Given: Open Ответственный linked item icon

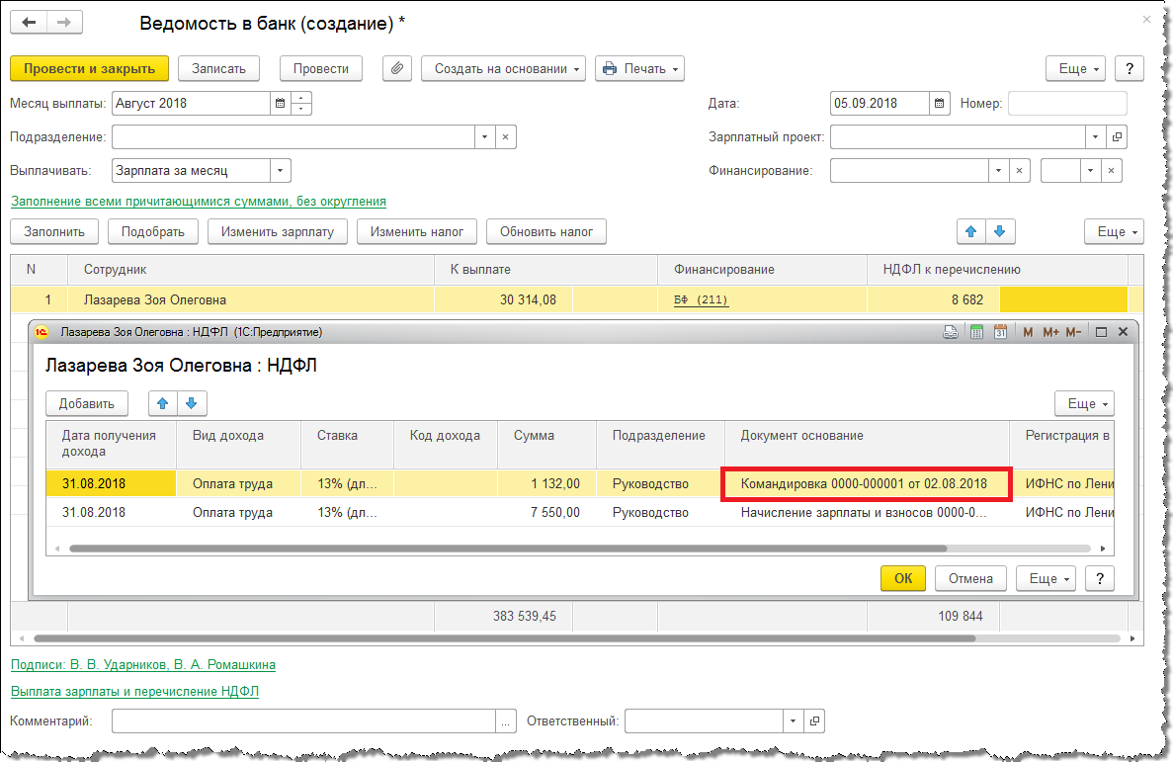Looking at the screenshot, I should [814, 720].
